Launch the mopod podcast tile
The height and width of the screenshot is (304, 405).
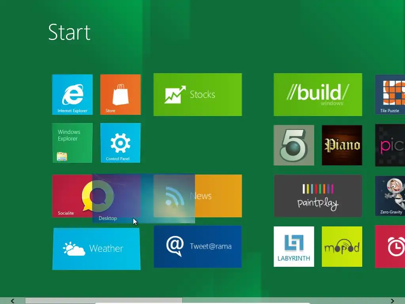pyautogui.click(x=342, y=247)
